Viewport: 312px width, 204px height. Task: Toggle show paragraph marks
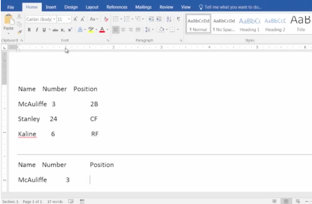click(178, 19)
